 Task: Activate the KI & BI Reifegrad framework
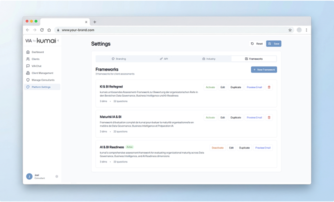[x=210, y=87]
